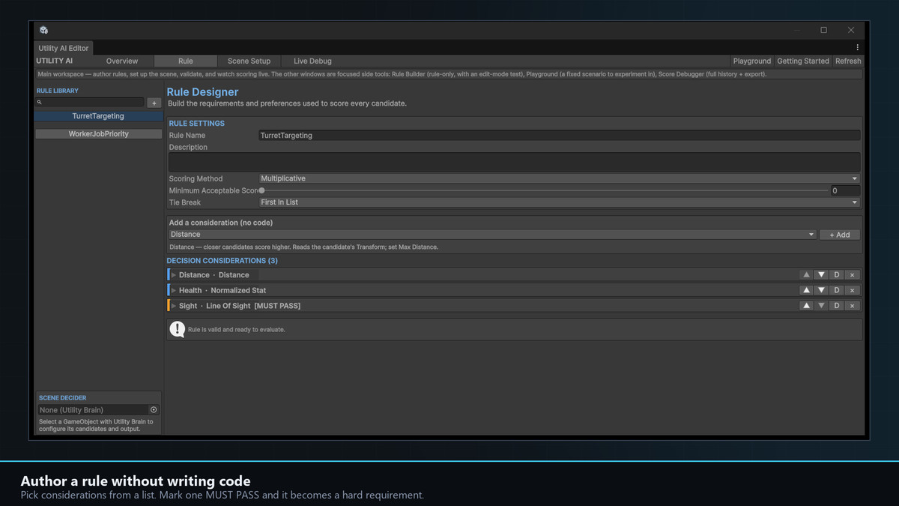
Task: Move Distance consideration down
Action: (x=821, y=275)
